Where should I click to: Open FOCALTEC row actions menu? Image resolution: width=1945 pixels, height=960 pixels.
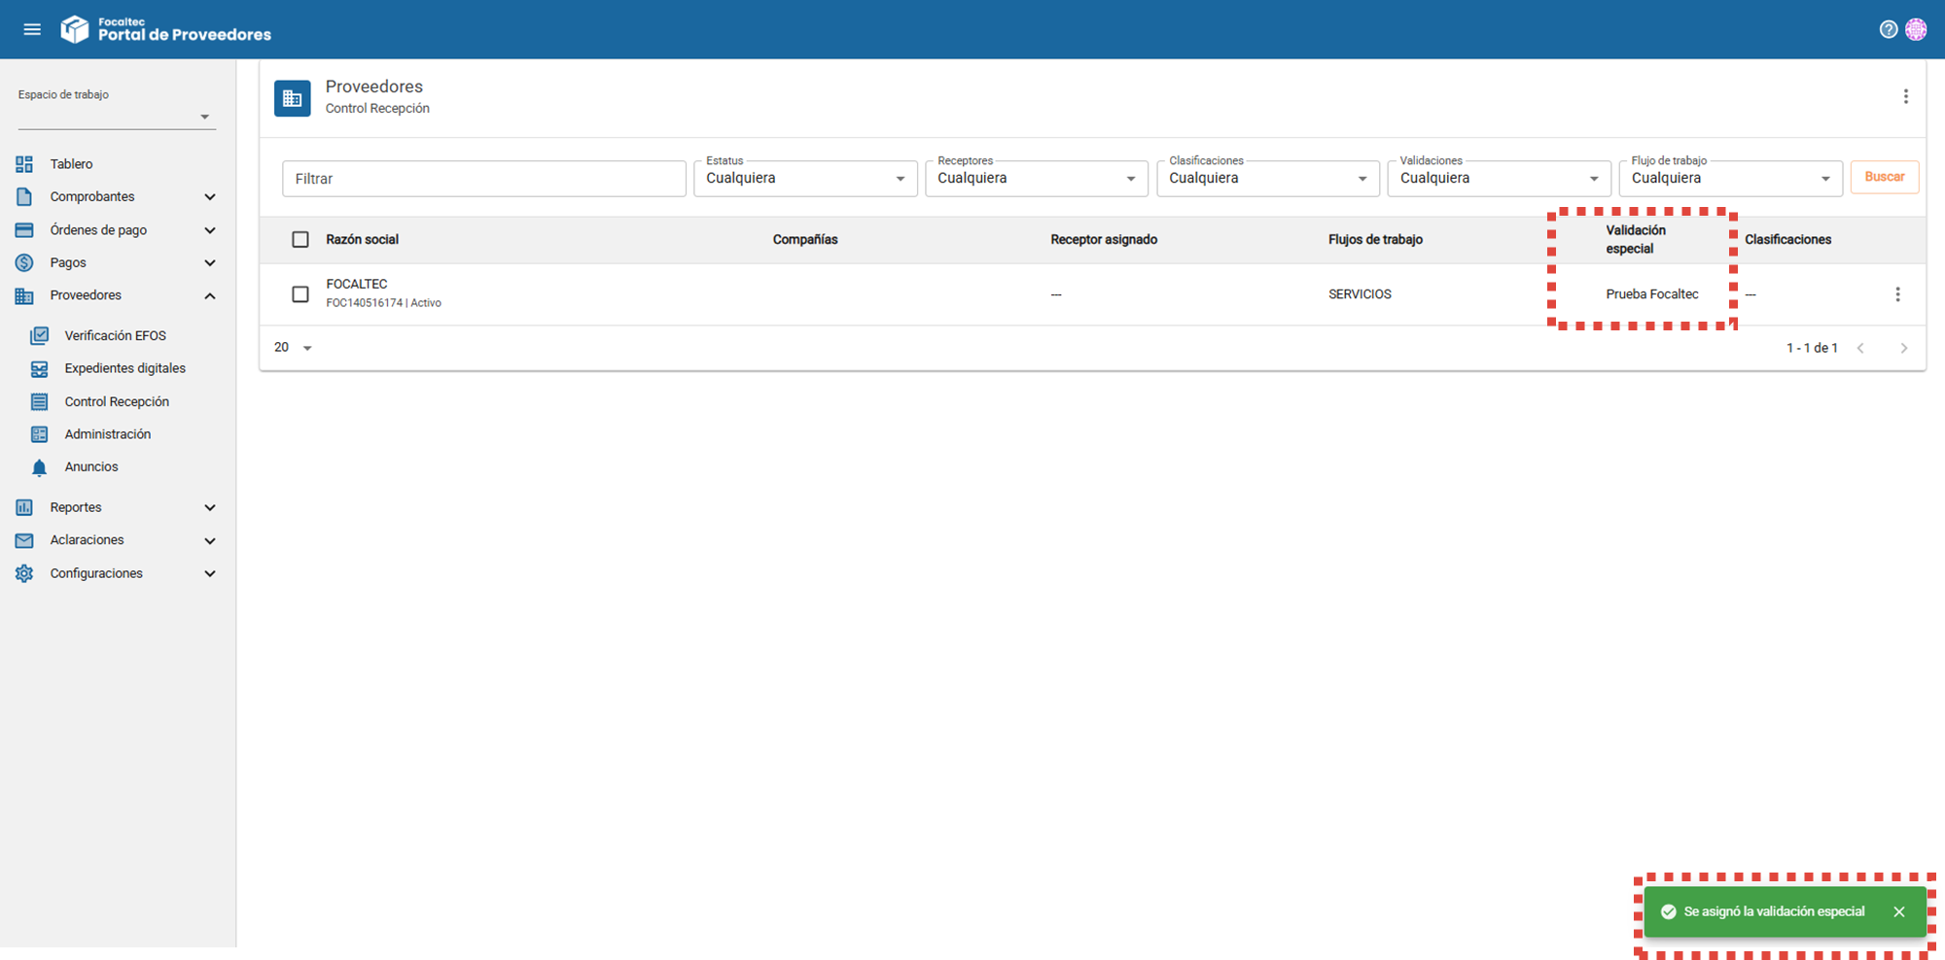tap(1897, 294)
